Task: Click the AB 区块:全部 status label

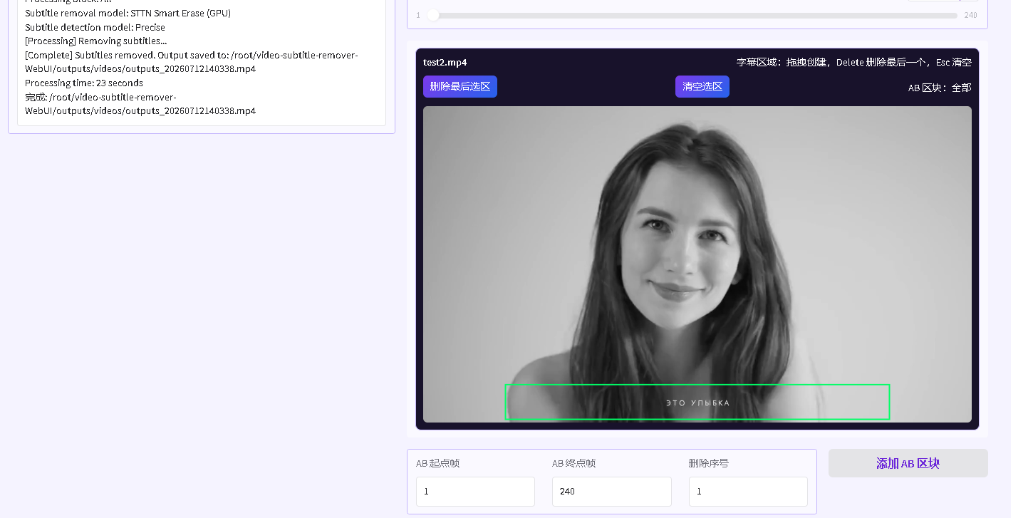Action: (940, 88)
